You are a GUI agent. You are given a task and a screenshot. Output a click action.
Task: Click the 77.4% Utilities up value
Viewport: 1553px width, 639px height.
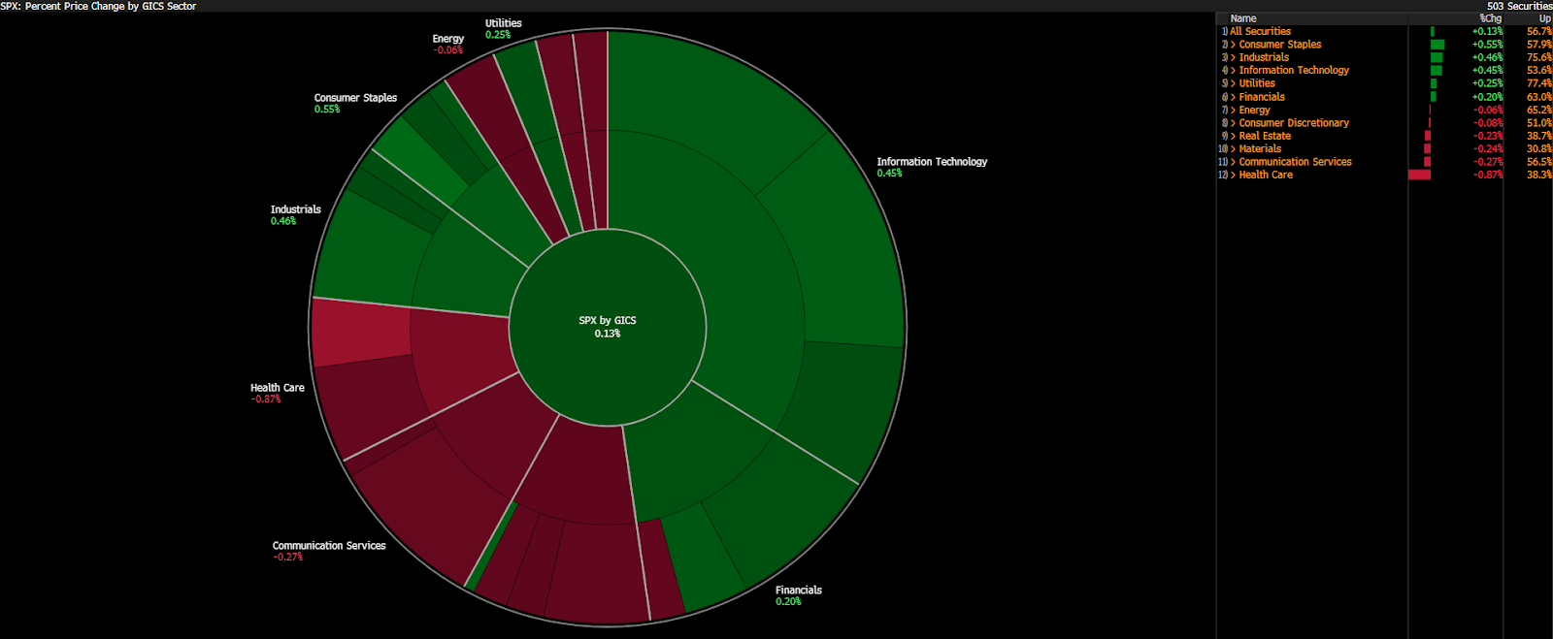pyautogui.click(x=1539, y=83)
